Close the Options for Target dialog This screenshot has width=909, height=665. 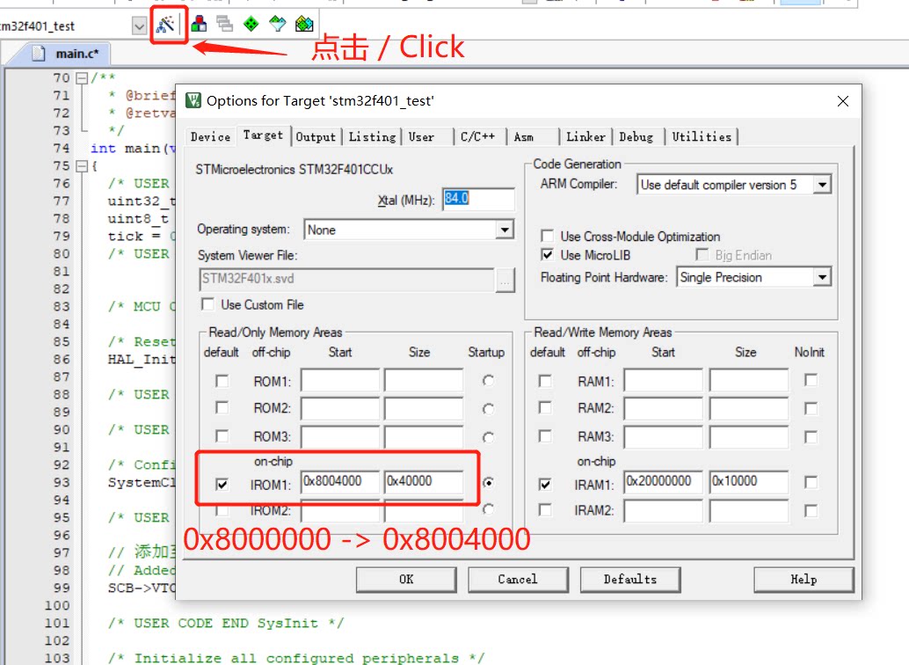pos(843,101)
